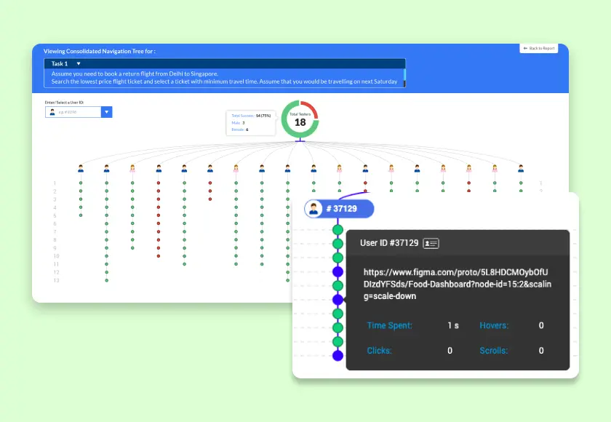The image size is (611, 422).
Task: Click the ID card icon beside User ID #37129
Action: (x=431, y=243)
